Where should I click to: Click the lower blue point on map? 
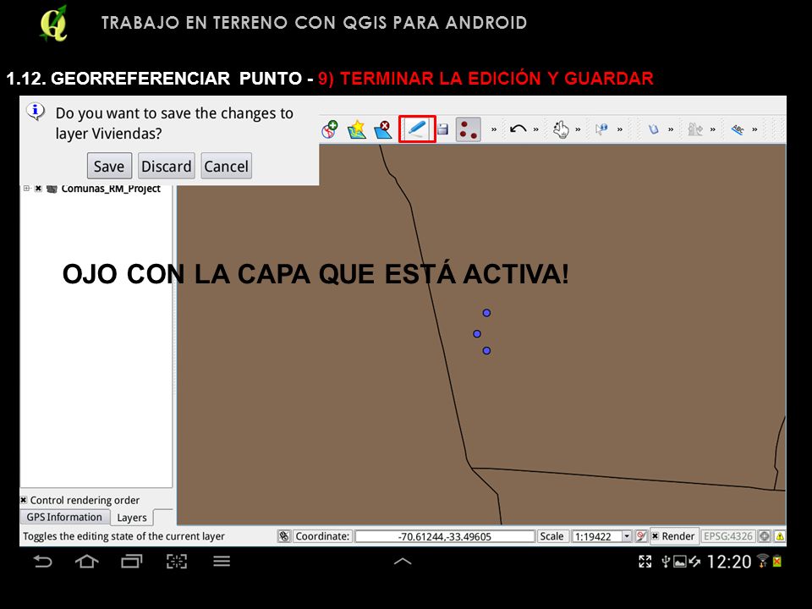coord(487,350)
